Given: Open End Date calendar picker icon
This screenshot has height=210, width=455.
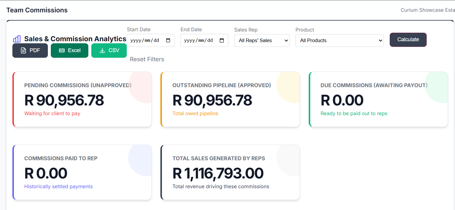Looking at the screenshot, I should pyautogui.click(x=222, y=40).
